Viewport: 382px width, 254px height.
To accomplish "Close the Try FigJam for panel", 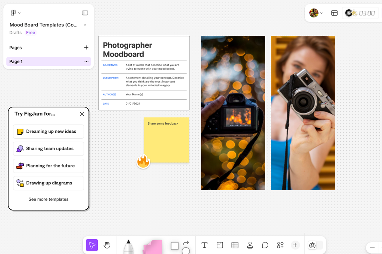I will click(x=82, y=114).
